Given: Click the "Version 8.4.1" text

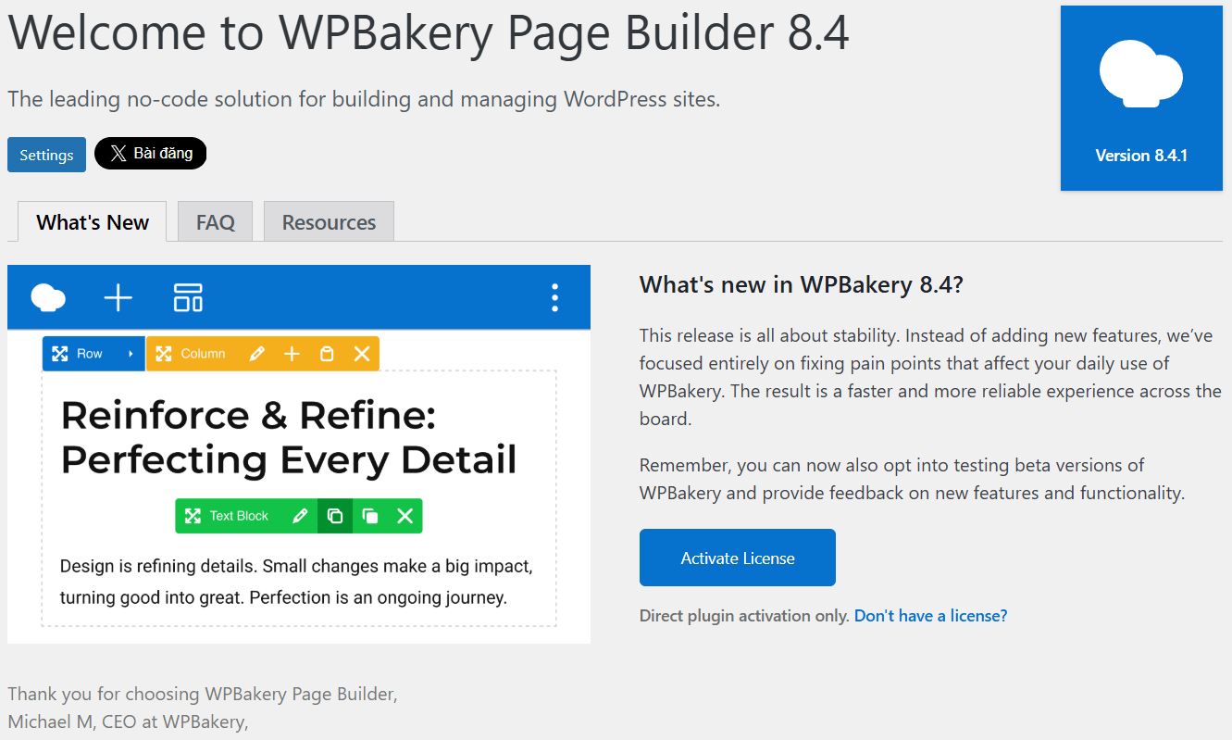Looking at the screenshot, I should tap(1141, 156).
